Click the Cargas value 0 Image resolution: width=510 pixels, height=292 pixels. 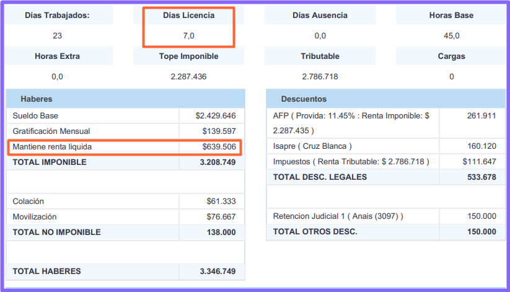coord(452,77)
